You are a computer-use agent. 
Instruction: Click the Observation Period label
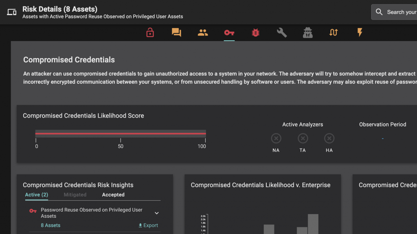(382, 125)
